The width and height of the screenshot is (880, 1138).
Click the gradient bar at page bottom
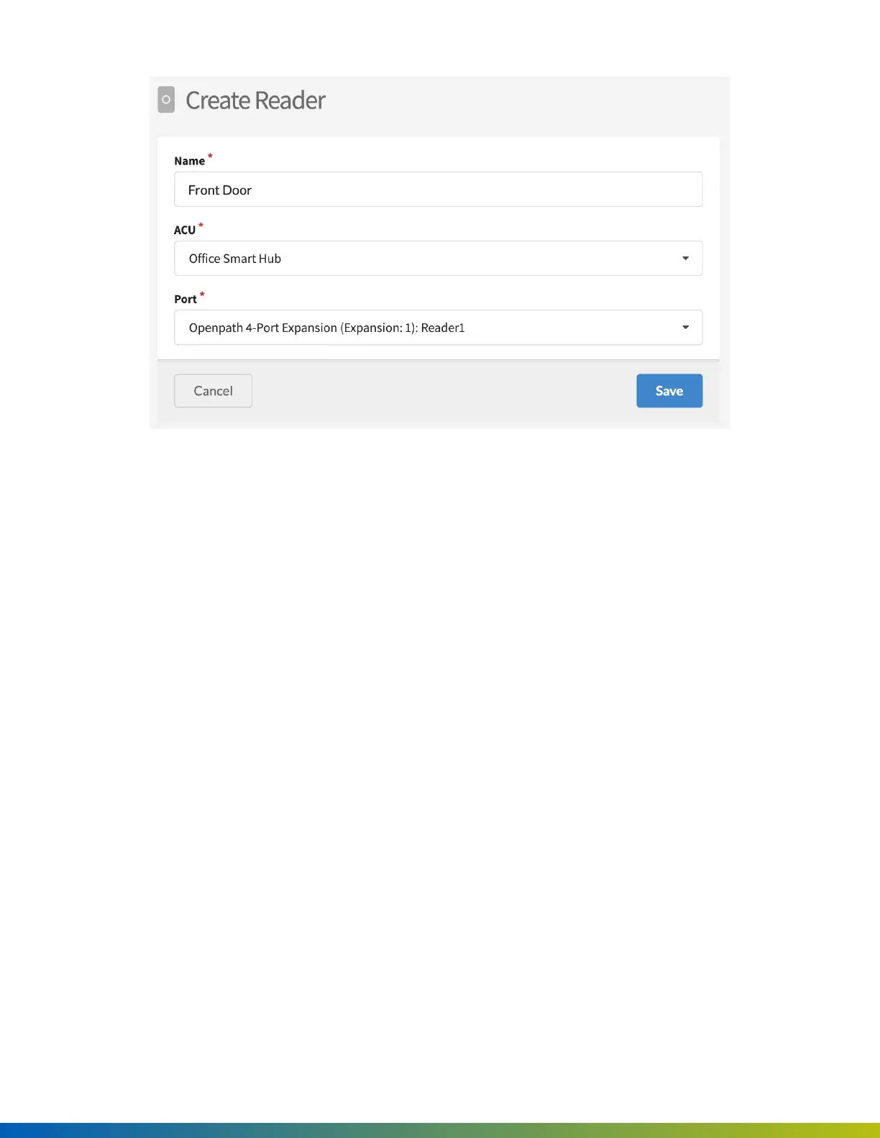point(440,1130)
